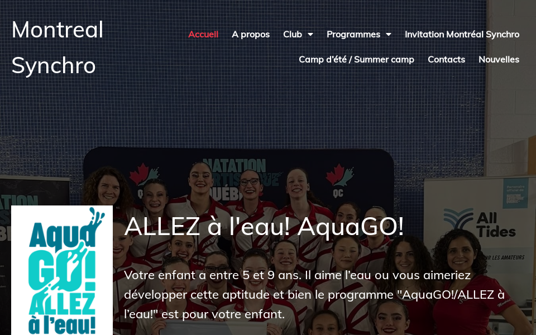536x335 pixels.
Task: Click the ALLEZ à l'eau! AquaGO! heading
Action: tap(264, 226)
